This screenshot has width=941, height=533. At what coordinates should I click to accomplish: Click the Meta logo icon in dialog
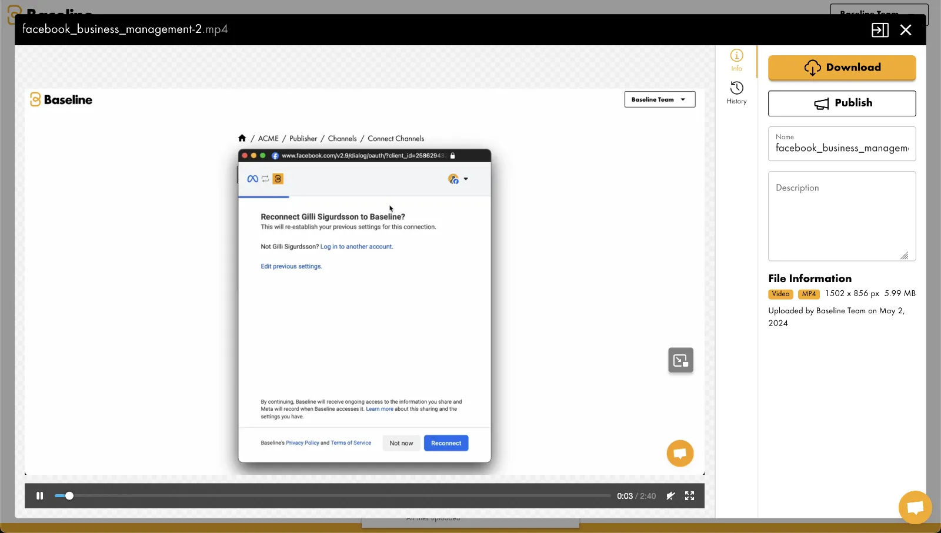coord(253,179)
